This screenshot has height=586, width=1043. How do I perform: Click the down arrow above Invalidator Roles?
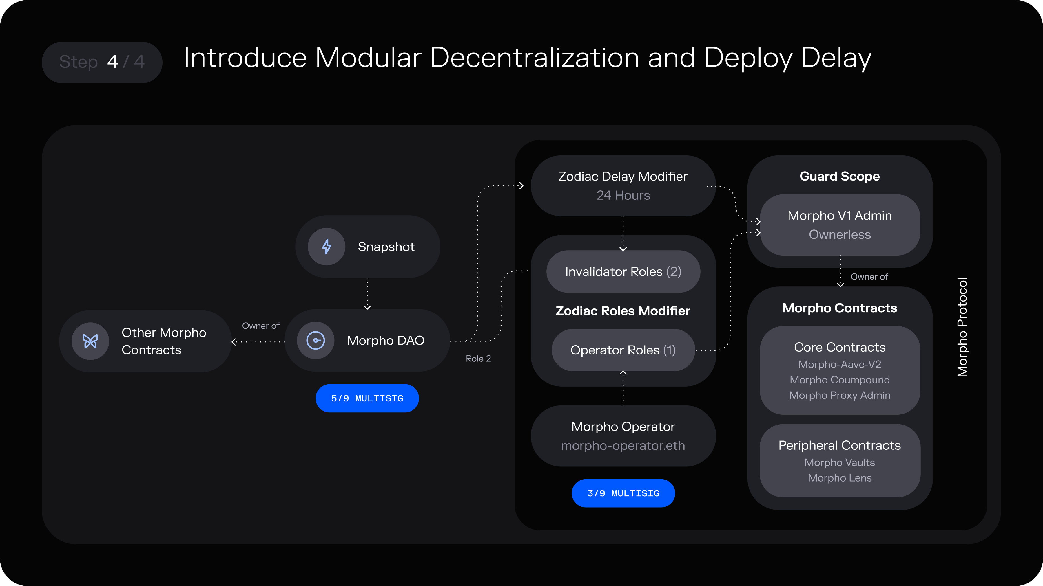[623, 248]
